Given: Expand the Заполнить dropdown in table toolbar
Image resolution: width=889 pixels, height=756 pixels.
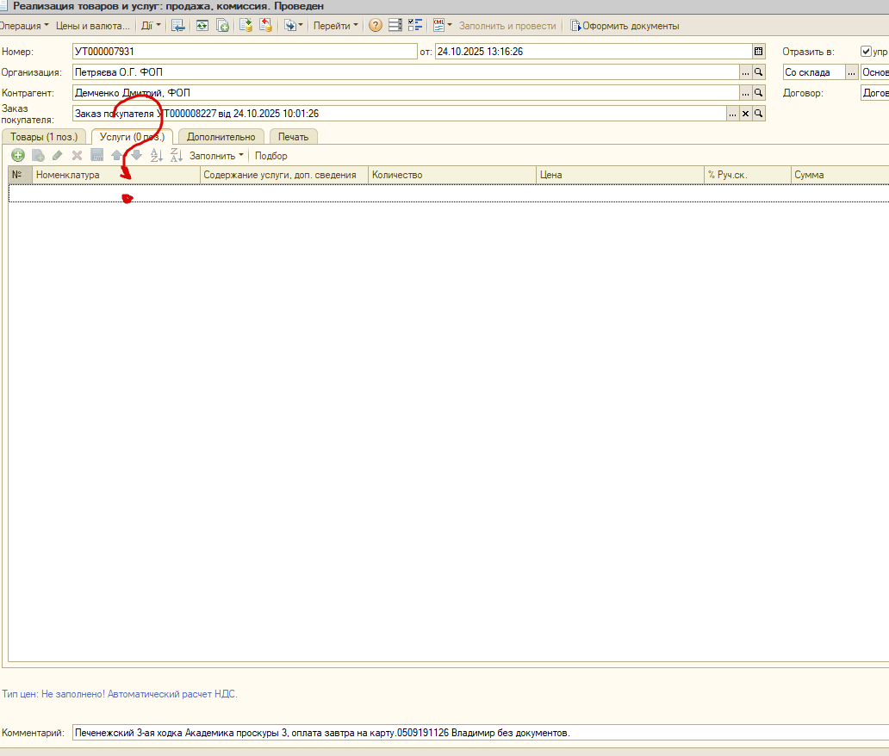Looking at the screenshot, I should [x=216, y=155].
